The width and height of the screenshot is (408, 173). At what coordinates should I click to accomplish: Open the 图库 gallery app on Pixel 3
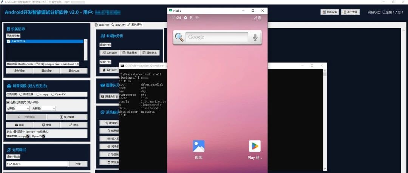tap(199, 146)
